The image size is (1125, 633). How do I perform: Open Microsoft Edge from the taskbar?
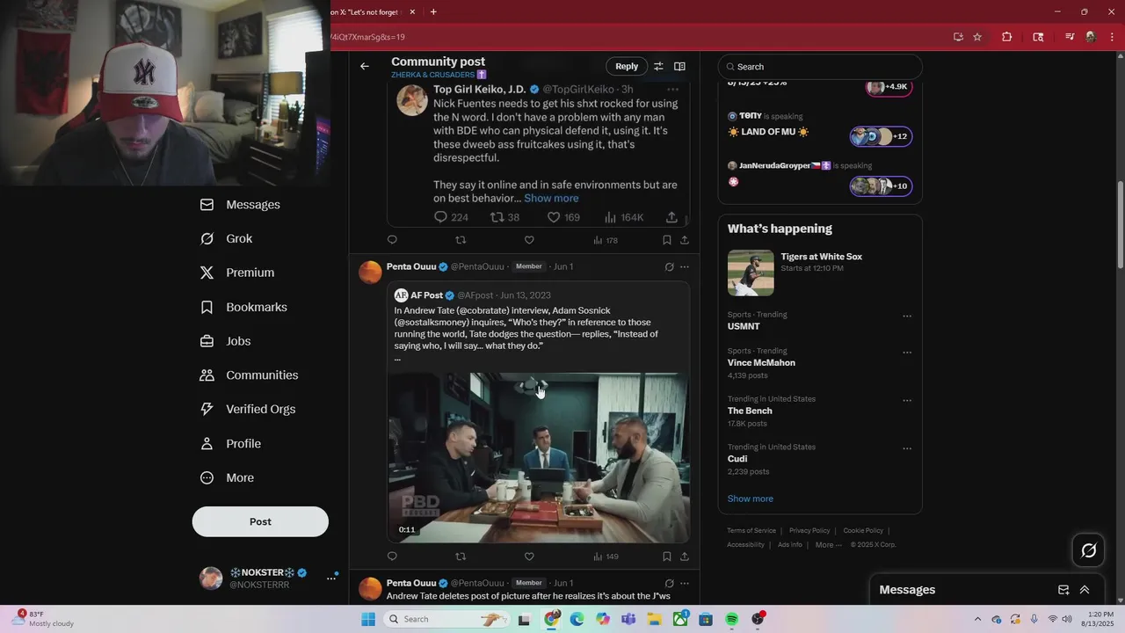tap(577, 619)
